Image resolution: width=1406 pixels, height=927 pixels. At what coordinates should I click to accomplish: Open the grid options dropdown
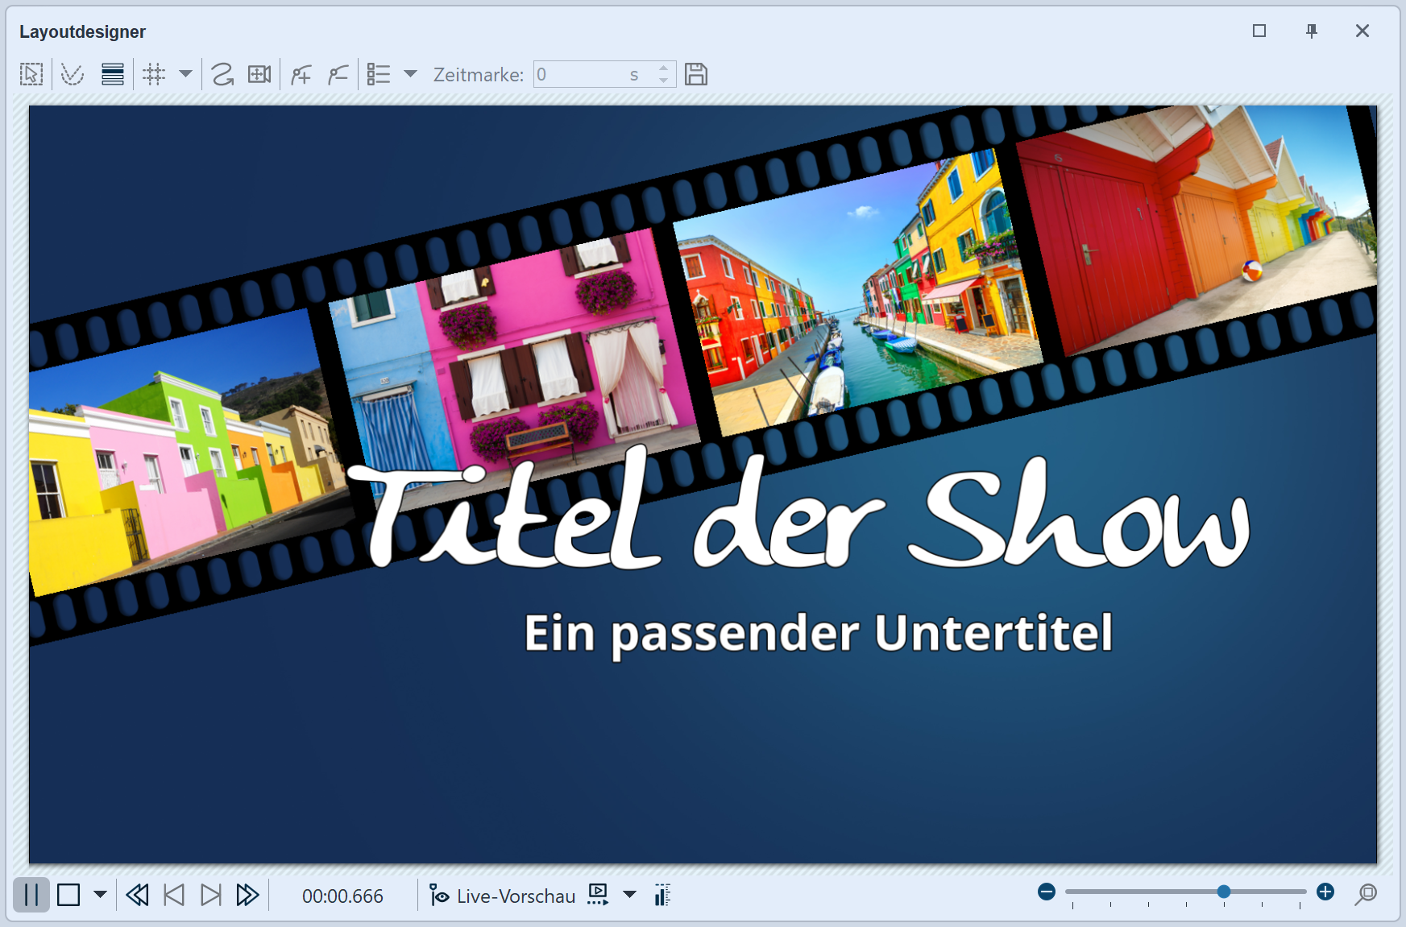186,74
